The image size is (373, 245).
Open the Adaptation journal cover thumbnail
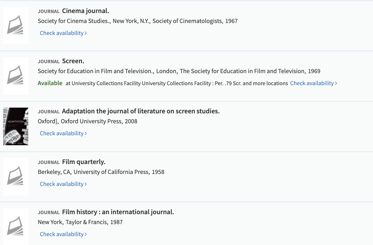16,126
